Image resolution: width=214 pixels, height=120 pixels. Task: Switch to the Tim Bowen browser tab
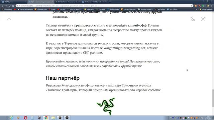[x=94, y=2]
